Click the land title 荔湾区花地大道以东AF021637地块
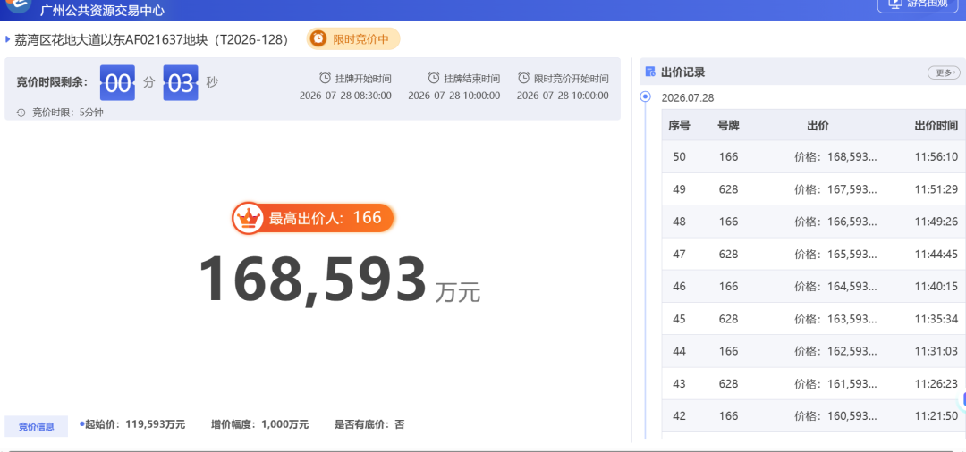The image size is (966, 452). tap(152, 39)
